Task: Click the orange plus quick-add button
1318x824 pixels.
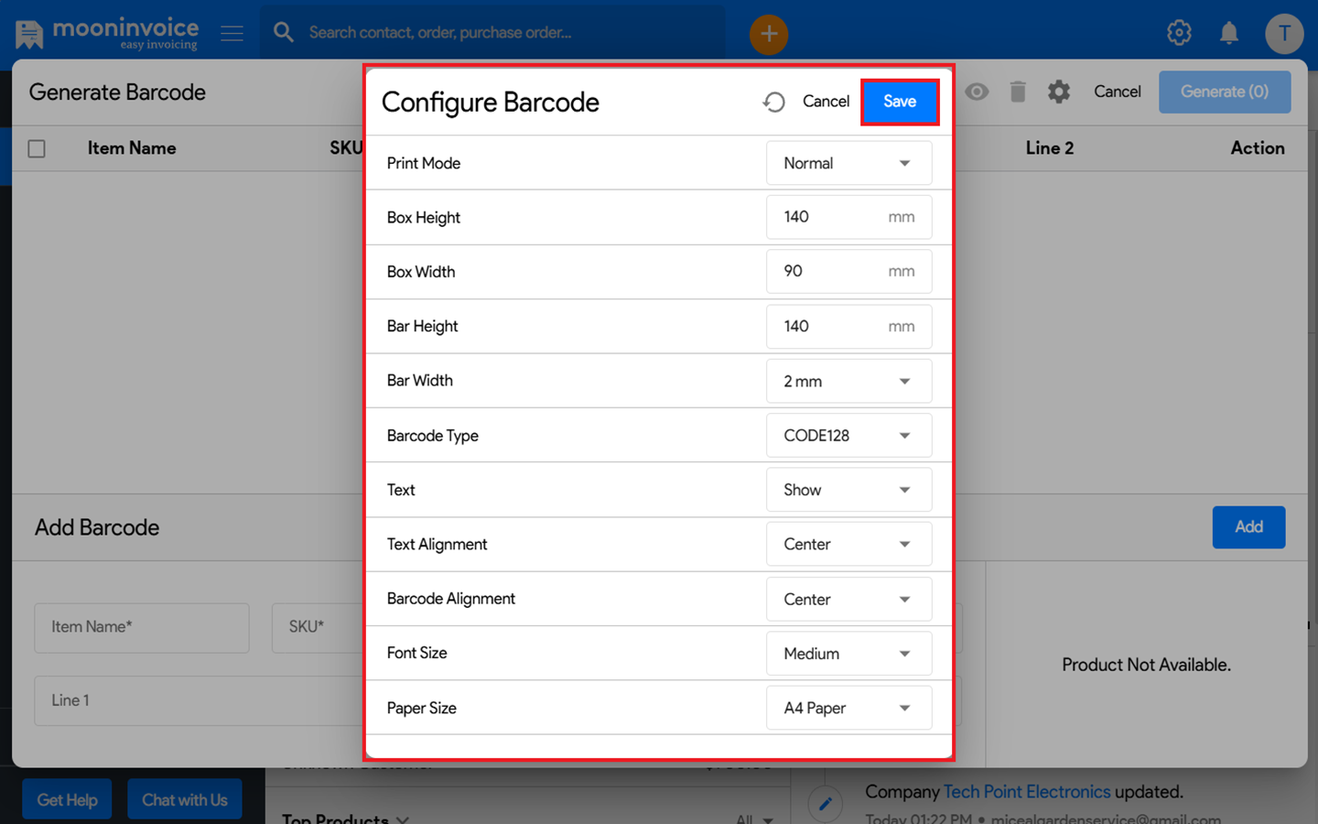Action: point(768,35)
